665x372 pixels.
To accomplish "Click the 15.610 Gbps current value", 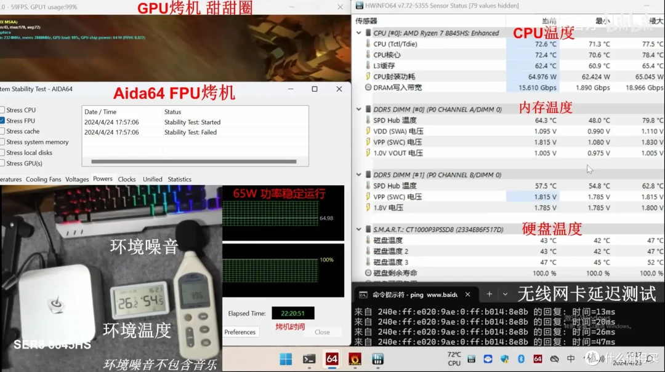I will pos(538,87).
